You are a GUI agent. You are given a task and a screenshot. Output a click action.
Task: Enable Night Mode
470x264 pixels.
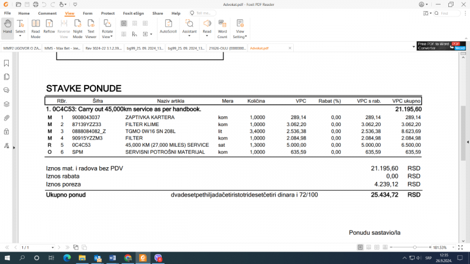tap(78, 29)
